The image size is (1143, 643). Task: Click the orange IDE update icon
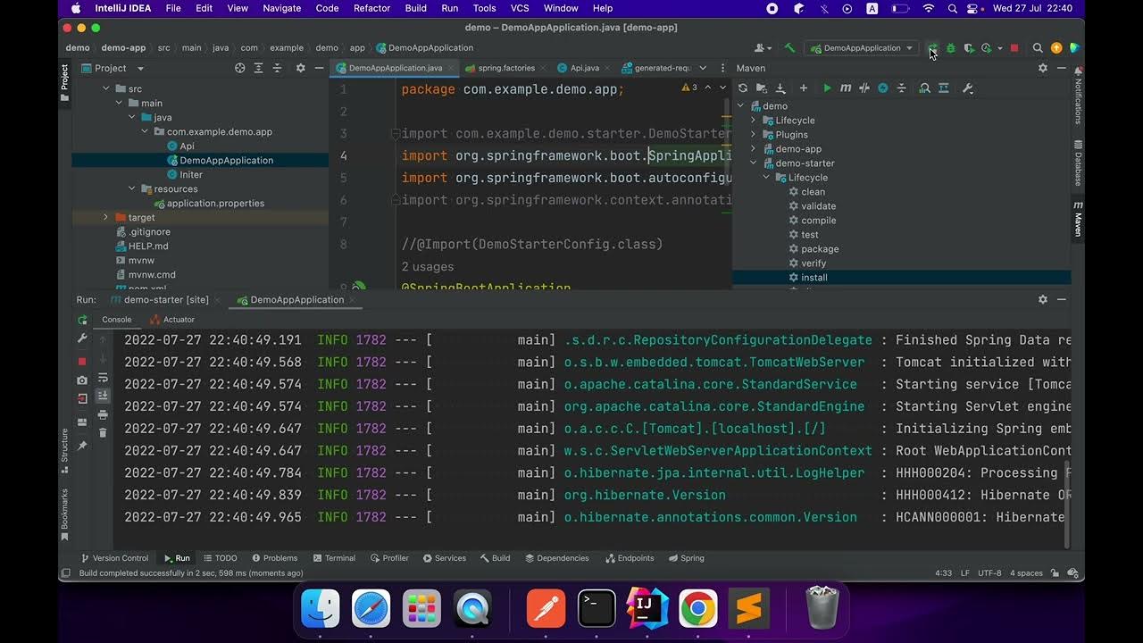click(1056, 48)
